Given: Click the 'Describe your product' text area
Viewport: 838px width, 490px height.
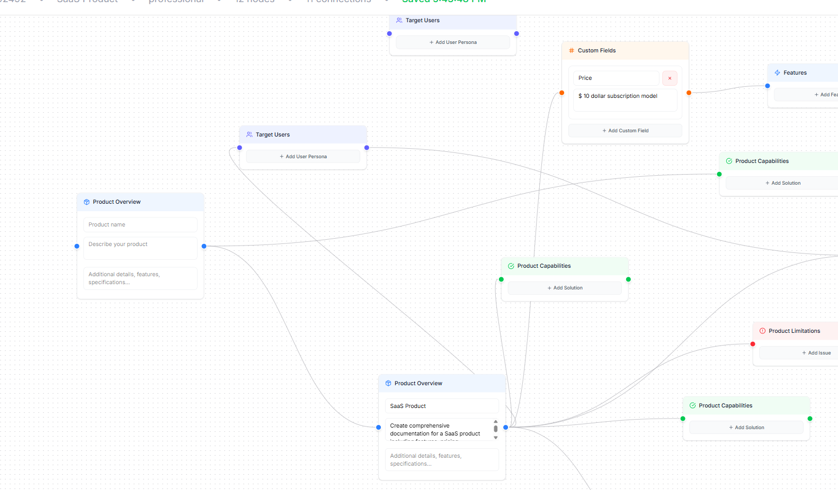Looking at the screenshot, I should [x=140, y=248].
